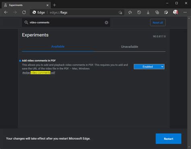Open the Downloads panel

coord(148,12)
